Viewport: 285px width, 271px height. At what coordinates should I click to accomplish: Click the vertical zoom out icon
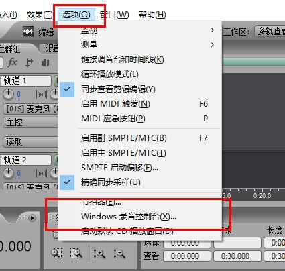point(119,254)
